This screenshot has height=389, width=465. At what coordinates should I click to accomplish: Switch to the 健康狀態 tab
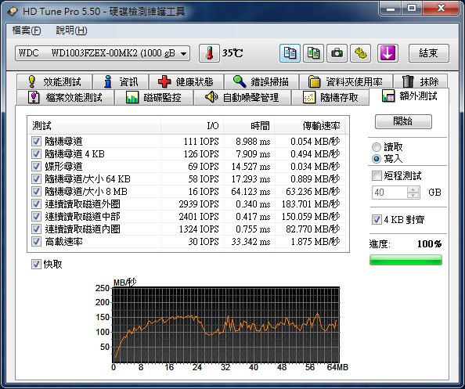(x=186, y=81)
